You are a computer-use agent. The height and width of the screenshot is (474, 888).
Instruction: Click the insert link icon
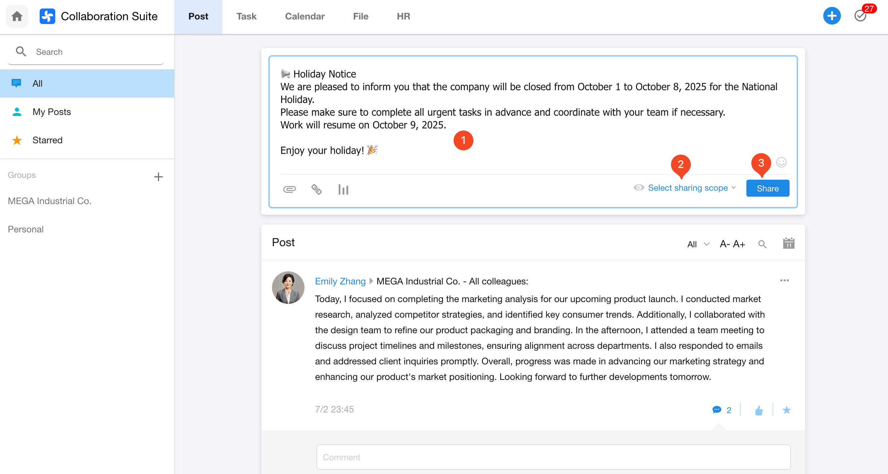pyautogui.click(x=316, y=189)
